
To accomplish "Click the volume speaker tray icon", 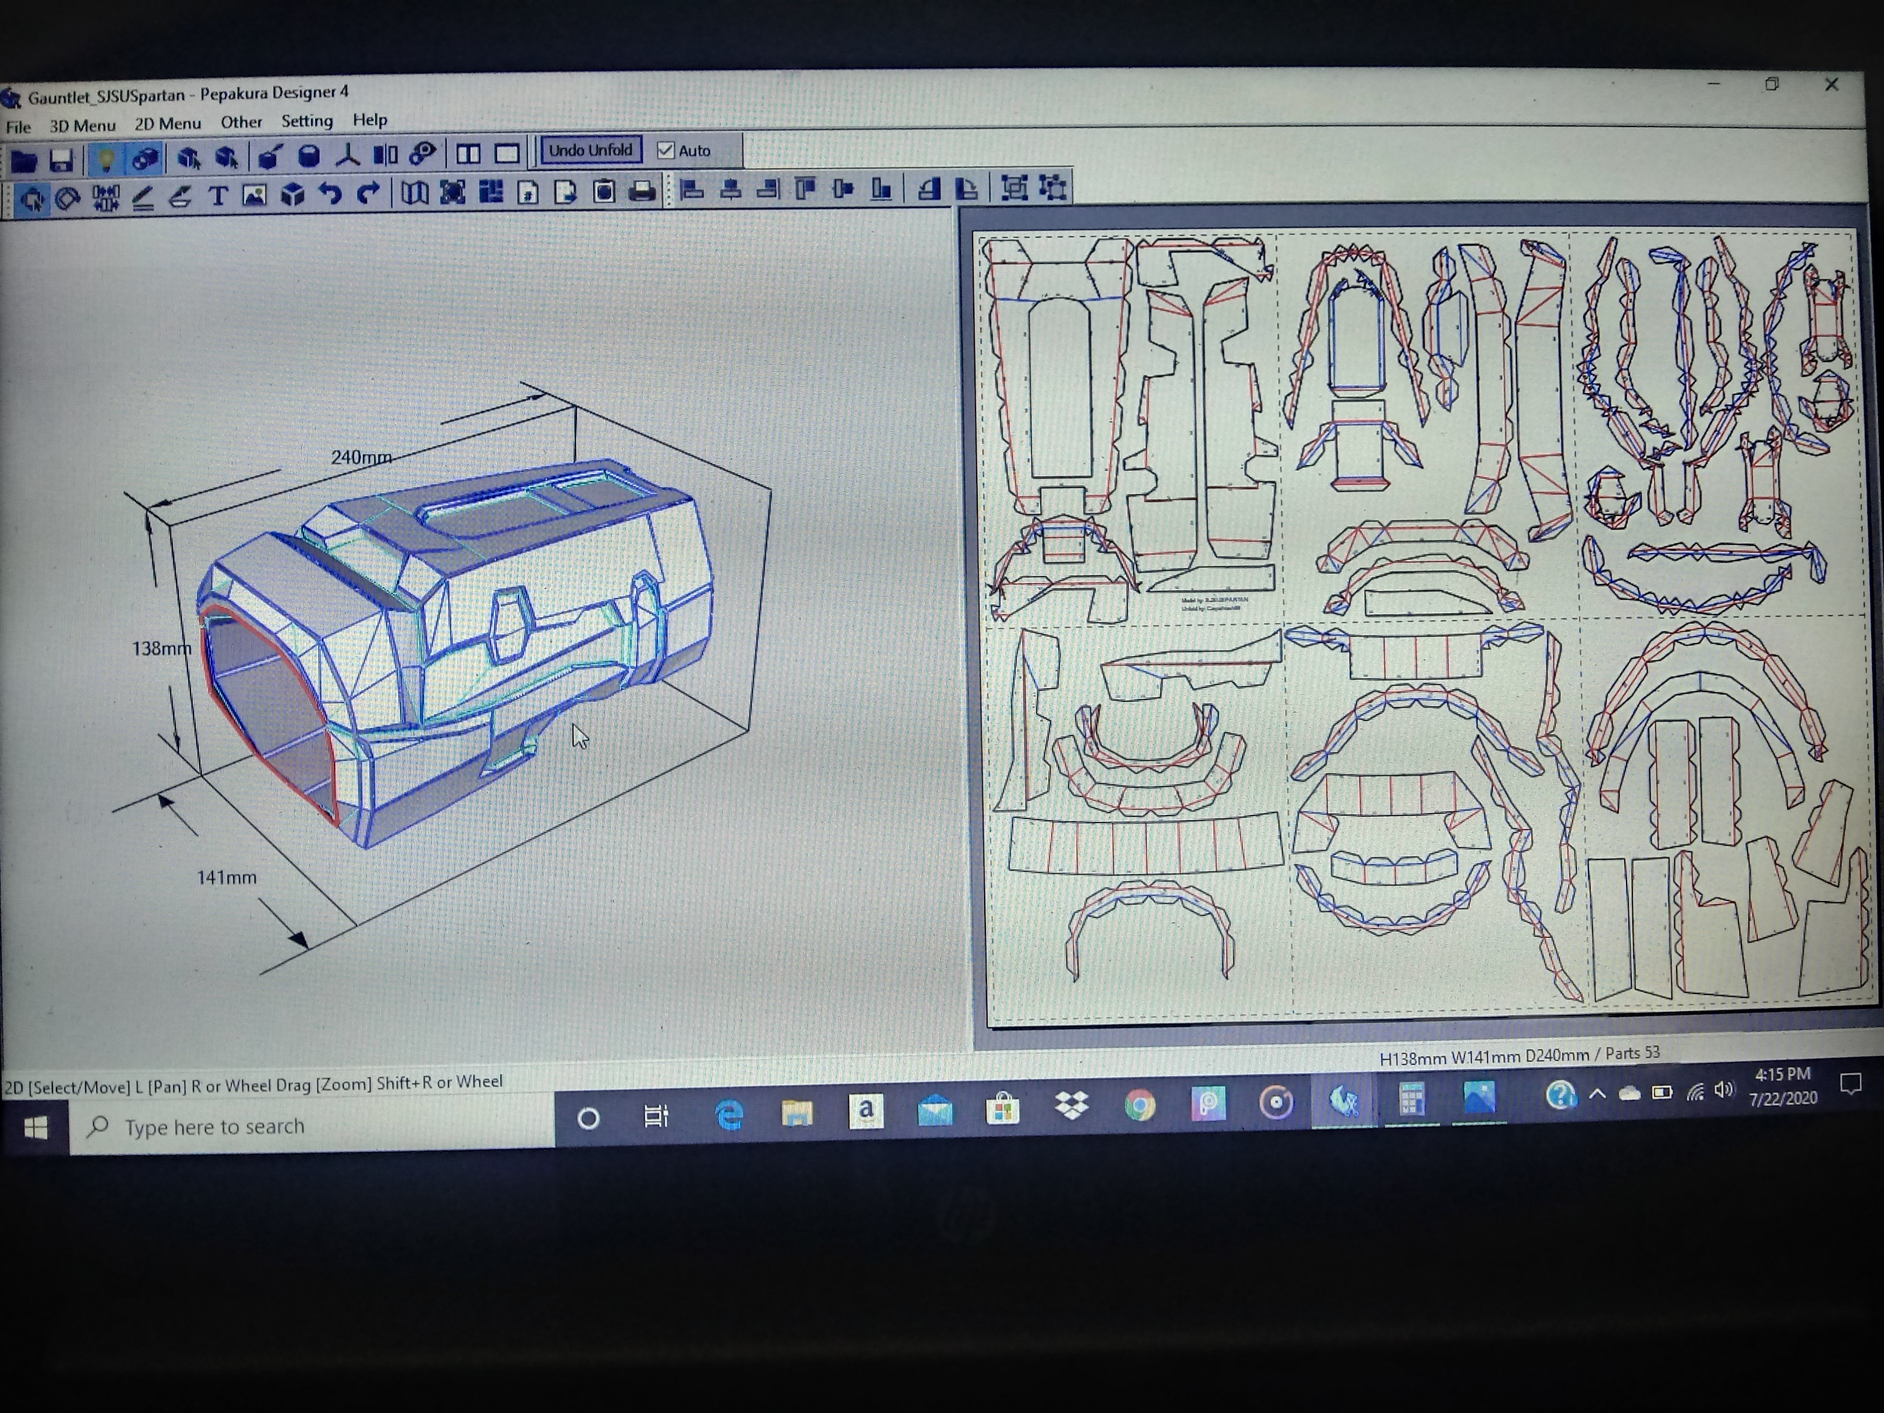I will (1724, 1090).
